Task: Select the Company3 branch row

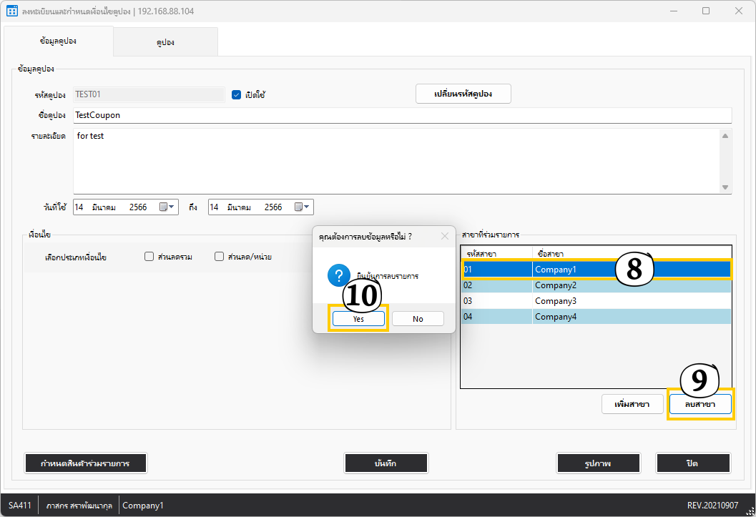Action: pos(595,301)
